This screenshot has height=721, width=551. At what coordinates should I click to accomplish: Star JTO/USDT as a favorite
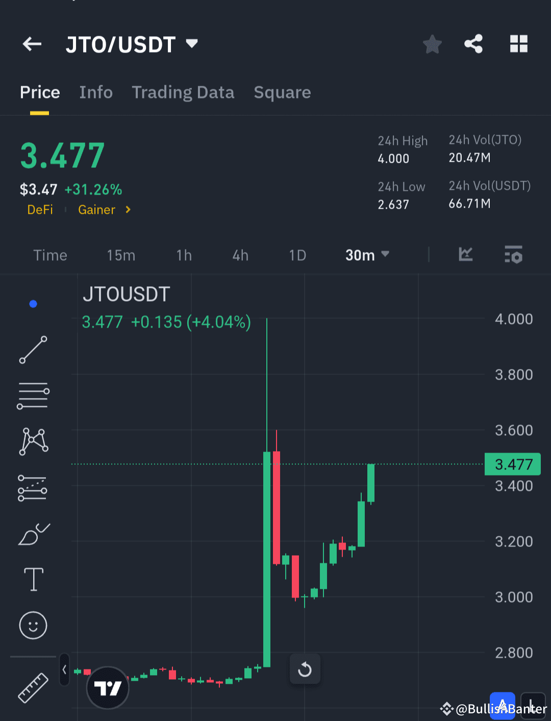(x=432, y=44)
